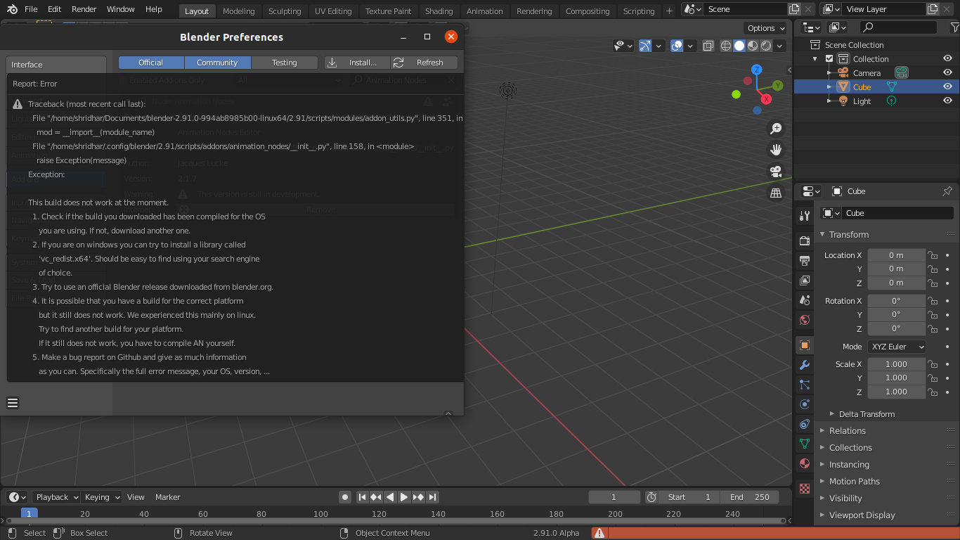Adjust the Scale X value slider

896,364
